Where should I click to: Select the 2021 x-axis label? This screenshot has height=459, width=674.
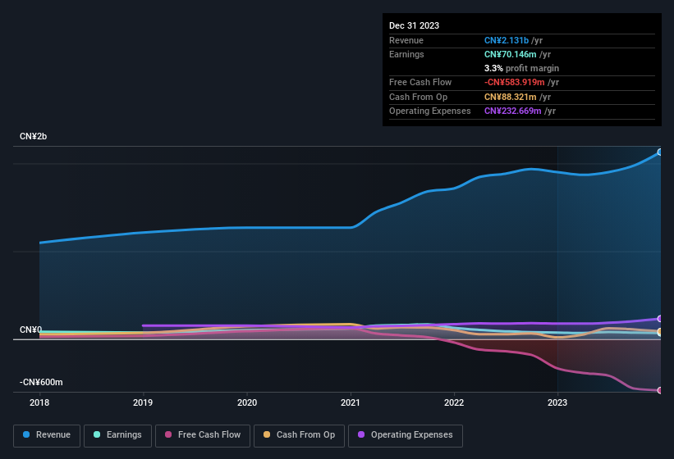coord(351,402)
